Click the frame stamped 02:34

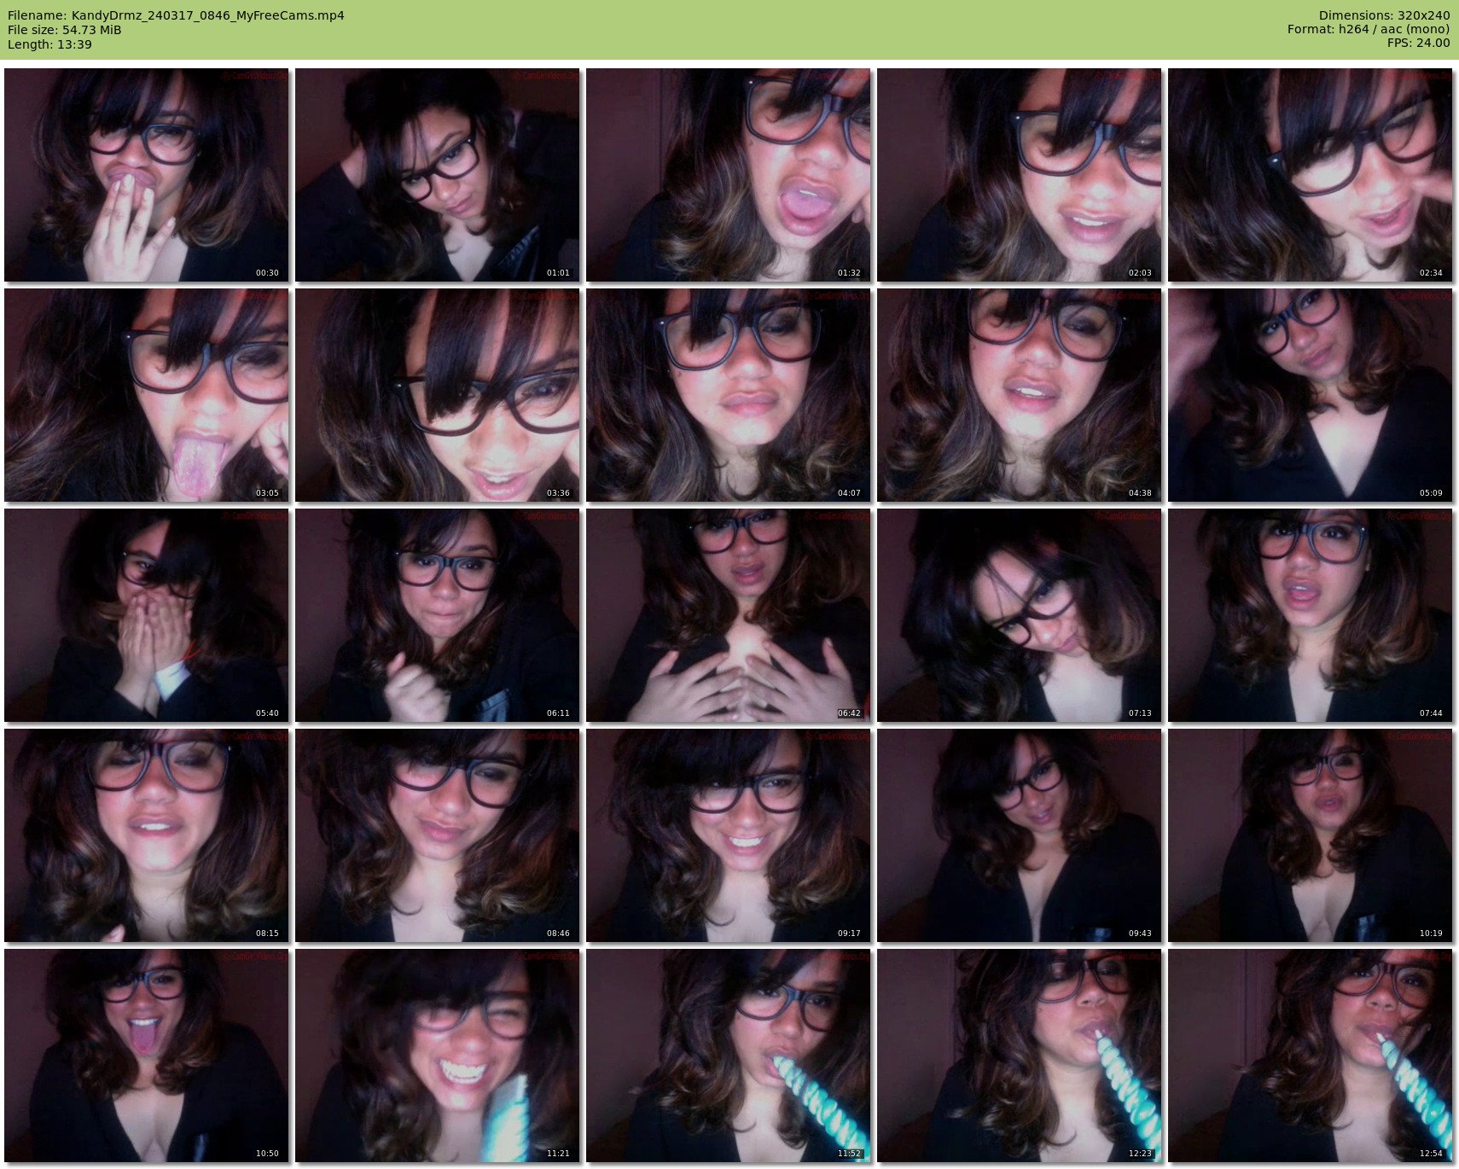tap(1311, 175)
